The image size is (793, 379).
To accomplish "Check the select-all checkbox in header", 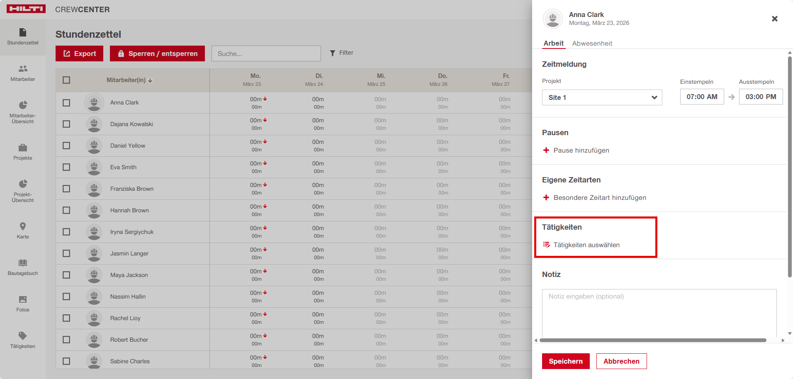I will coord(66,80).
